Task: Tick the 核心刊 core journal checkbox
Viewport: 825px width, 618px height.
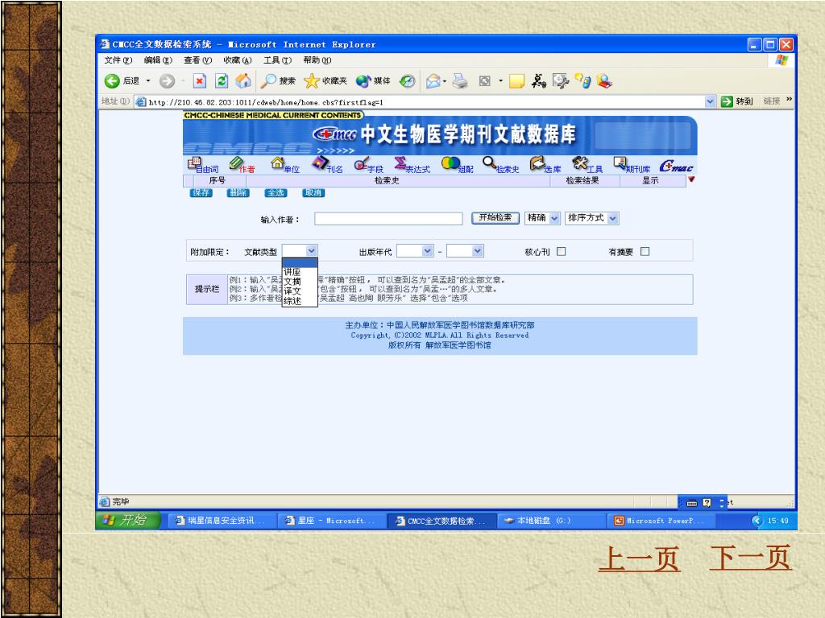Action: (x=562, y=251)
